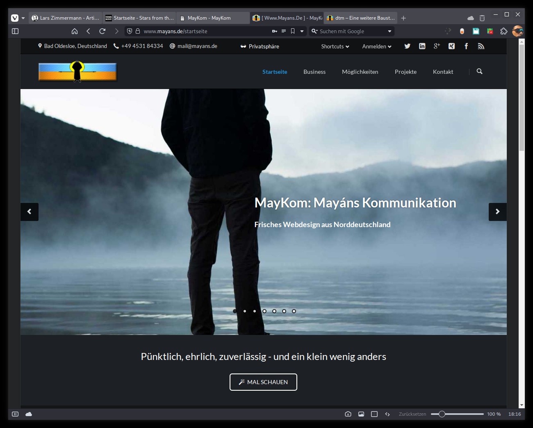The height and width of the screenshot is (428, 533).
Task: Open page actions code icon
Action: point(387,414)
